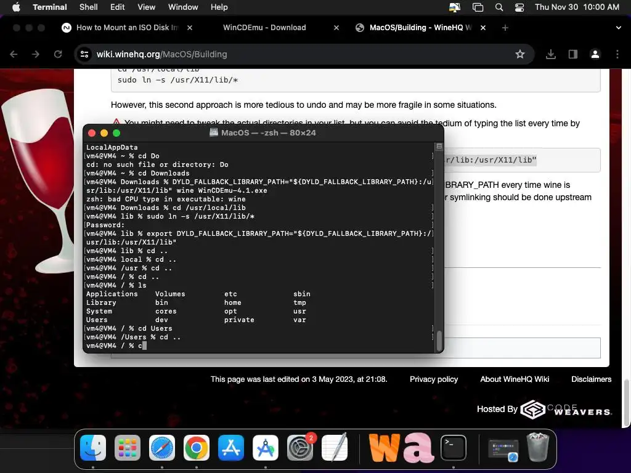The height and width of the screenshot is (473, 631).
Task: Click 'zsh: bad CPU type' error line
Action: tap(166, 199)
